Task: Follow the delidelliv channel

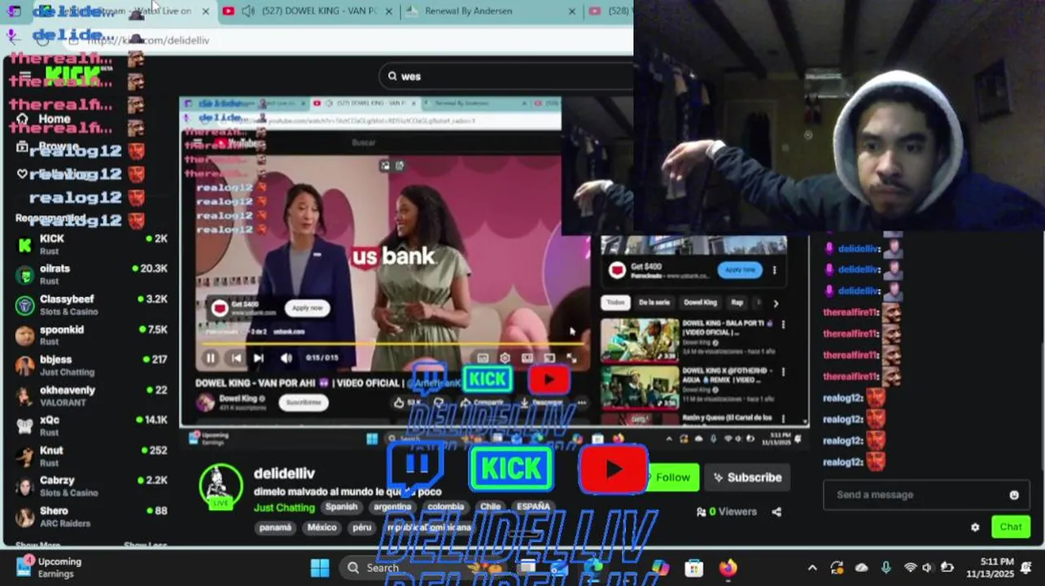Action: [x=672, y=478]
